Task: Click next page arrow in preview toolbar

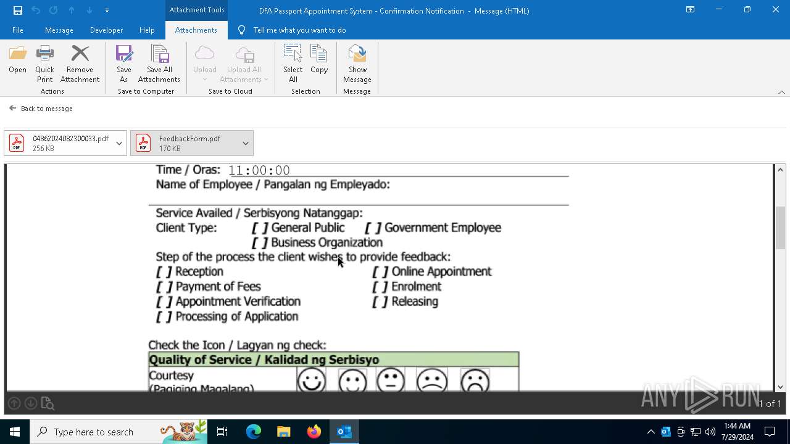Action: point(30,403)
